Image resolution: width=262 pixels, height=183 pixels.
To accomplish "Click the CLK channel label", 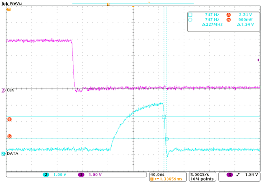I will click(10, 90).
